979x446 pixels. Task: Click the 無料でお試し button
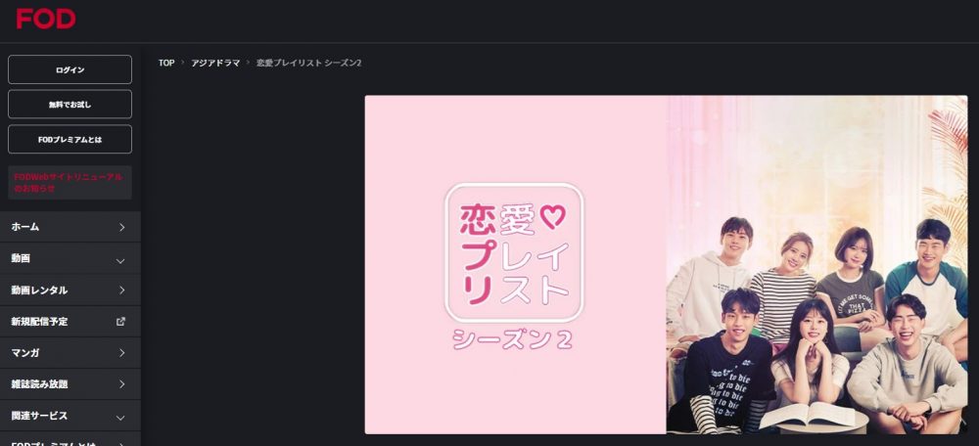coord(70,105)
